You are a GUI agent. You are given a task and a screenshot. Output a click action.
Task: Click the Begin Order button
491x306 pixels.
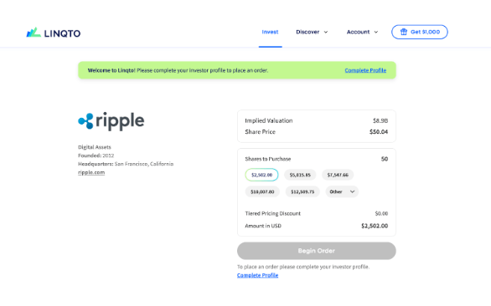317,251
